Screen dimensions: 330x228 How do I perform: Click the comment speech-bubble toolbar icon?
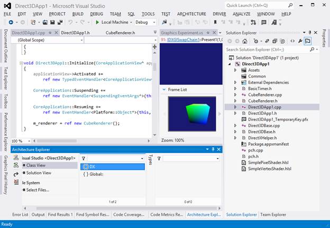[264, 22]
